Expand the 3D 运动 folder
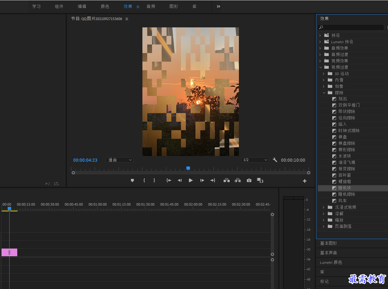Image resolution: width=388 pixels, height=289 pixels. pyautogui.click(x=324, y=74)
